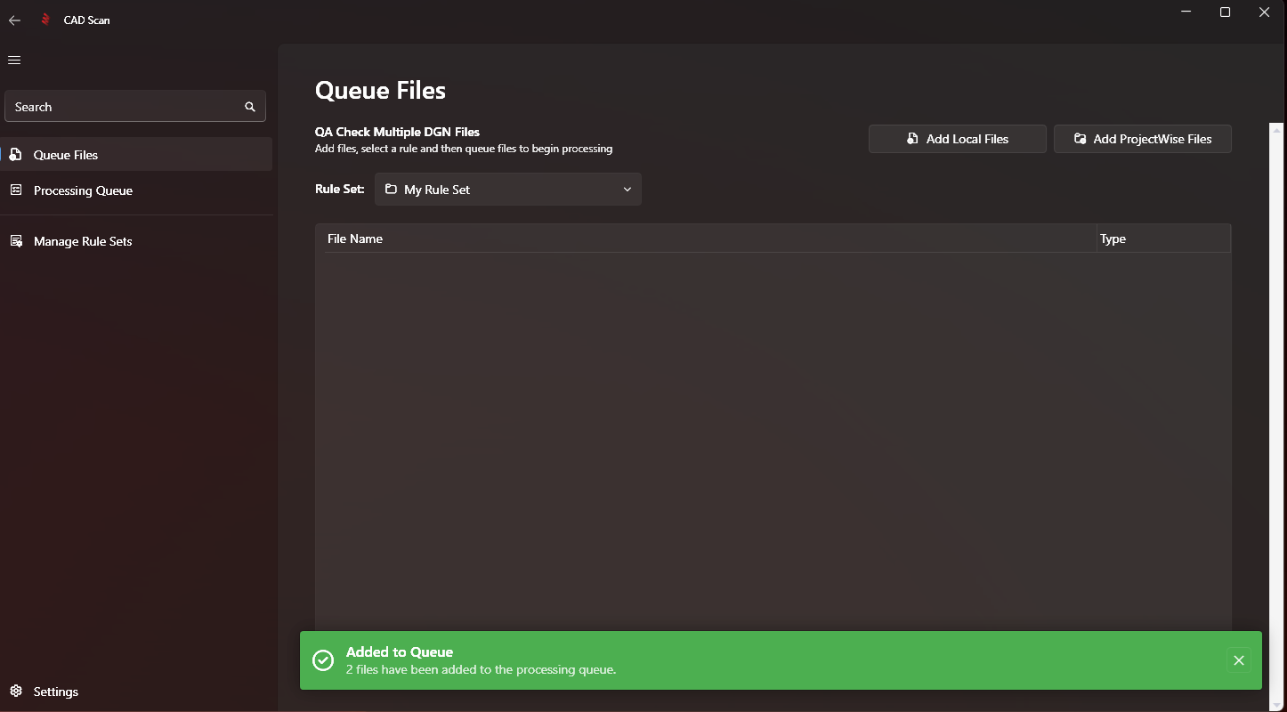Click the Settings gear icon
Screen dimensions: 1287x712
point(15,692)
